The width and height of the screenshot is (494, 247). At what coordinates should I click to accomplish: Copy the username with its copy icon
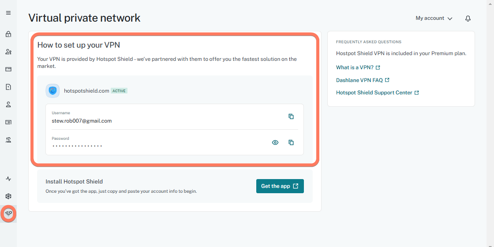291,116
